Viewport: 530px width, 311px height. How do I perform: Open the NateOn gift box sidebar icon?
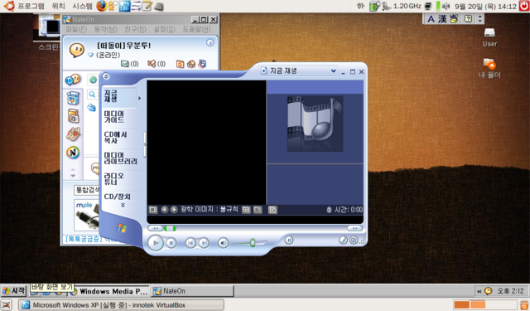(x=73, y=99)
